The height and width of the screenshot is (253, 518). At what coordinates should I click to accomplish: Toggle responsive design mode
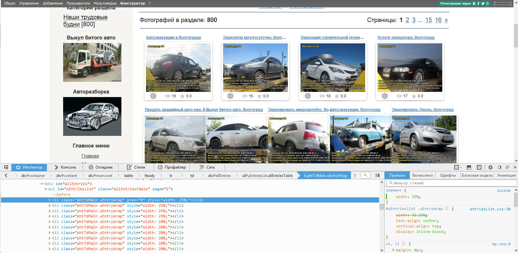(479, 167)
